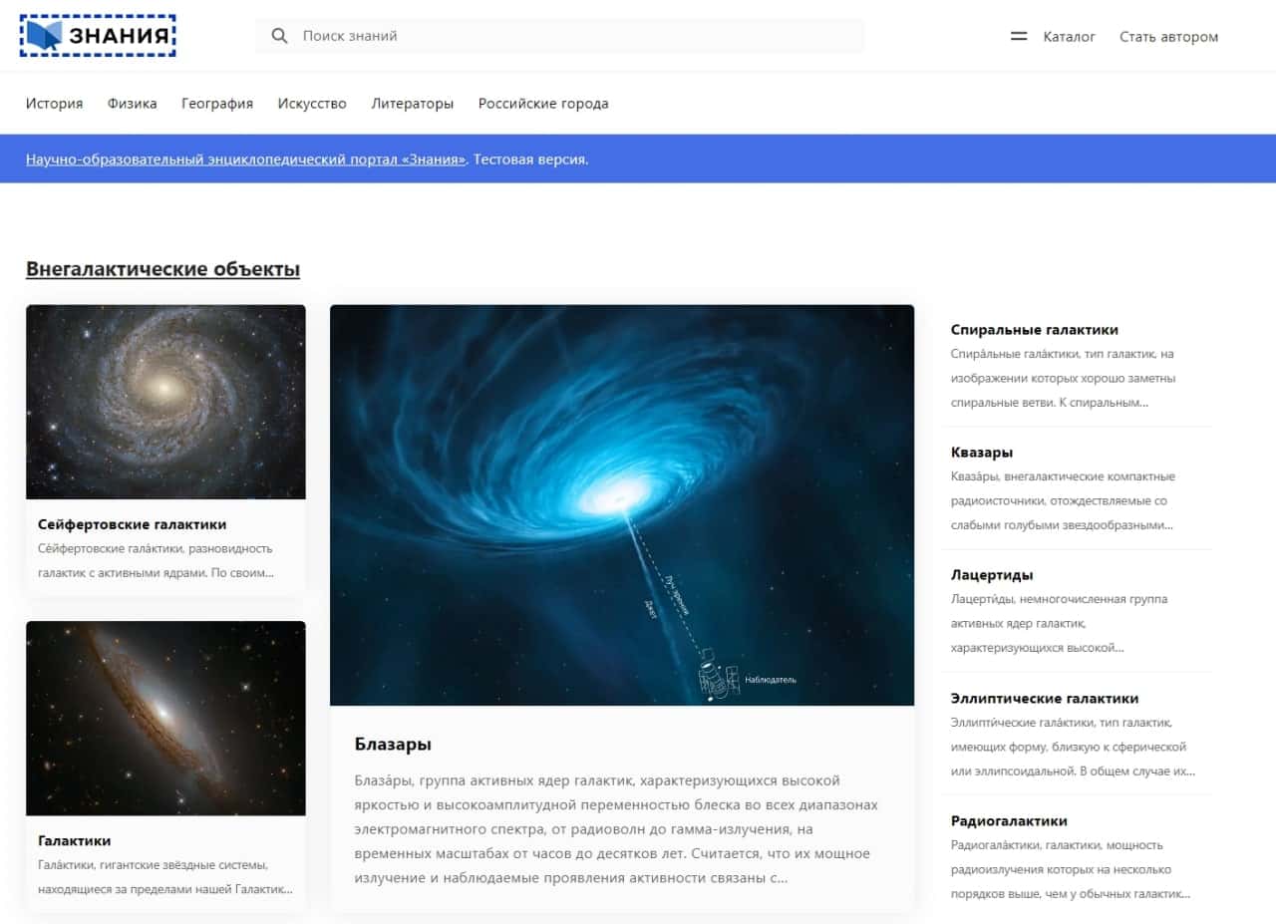Open the Внегалактические объекты heading link
Screen dimensions: 1276x924
162,269
